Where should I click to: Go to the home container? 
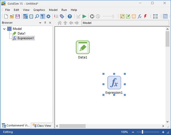click(x=60, y=23)
